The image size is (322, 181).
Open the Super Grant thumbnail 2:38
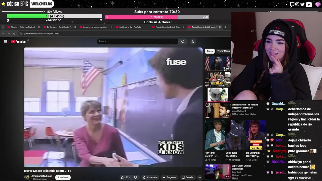218,171
